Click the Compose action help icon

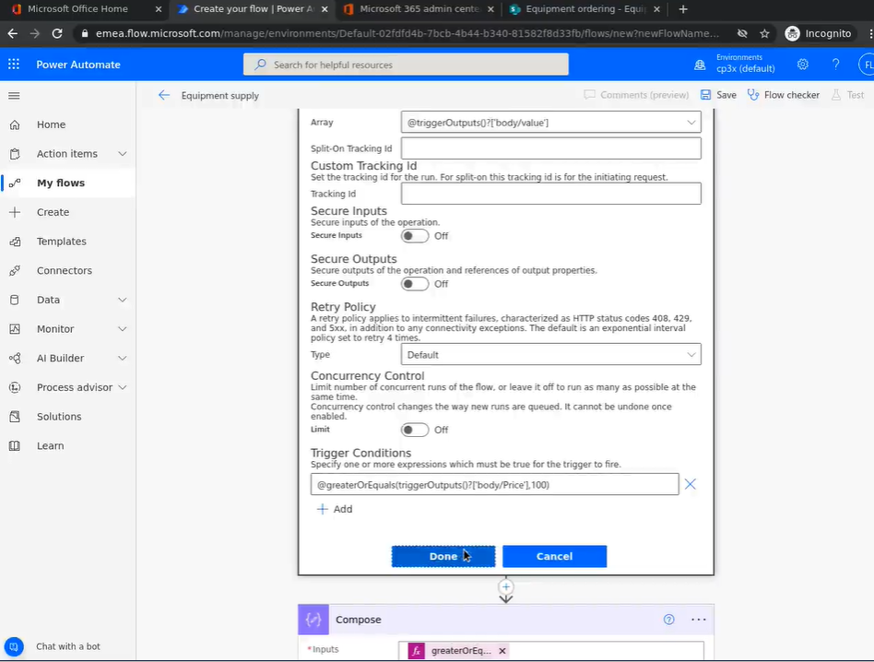pyautogui.click(x=669, y=620)
